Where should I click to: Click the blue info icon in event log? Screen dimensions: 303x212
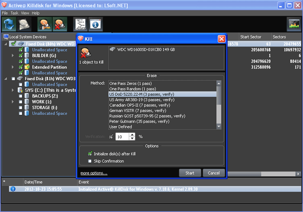13,189
